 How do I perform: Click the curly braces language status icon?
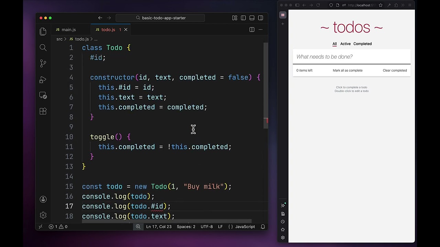pos(230,226)
